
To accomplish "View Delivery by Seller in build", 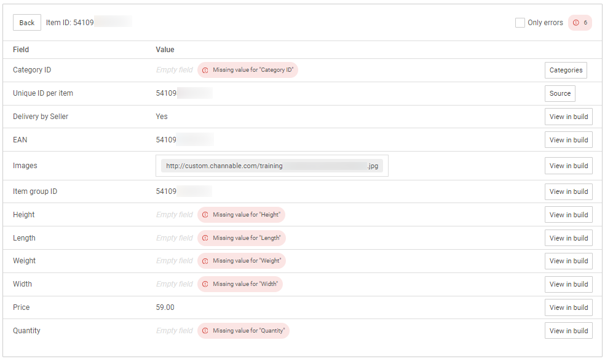I will point(568,117).
